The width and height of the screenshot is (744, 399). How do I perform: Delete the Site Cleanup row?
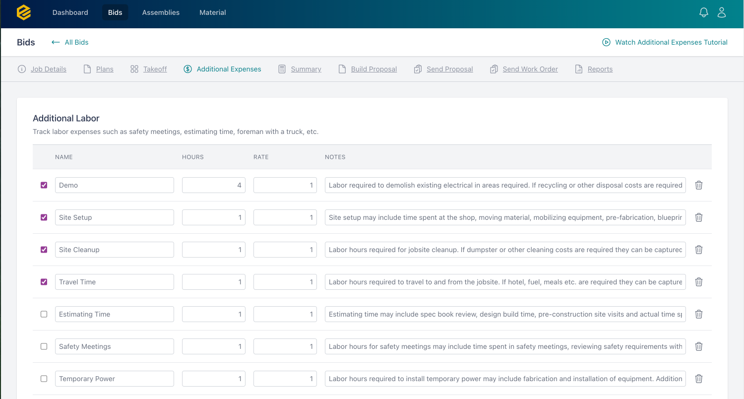699,250
